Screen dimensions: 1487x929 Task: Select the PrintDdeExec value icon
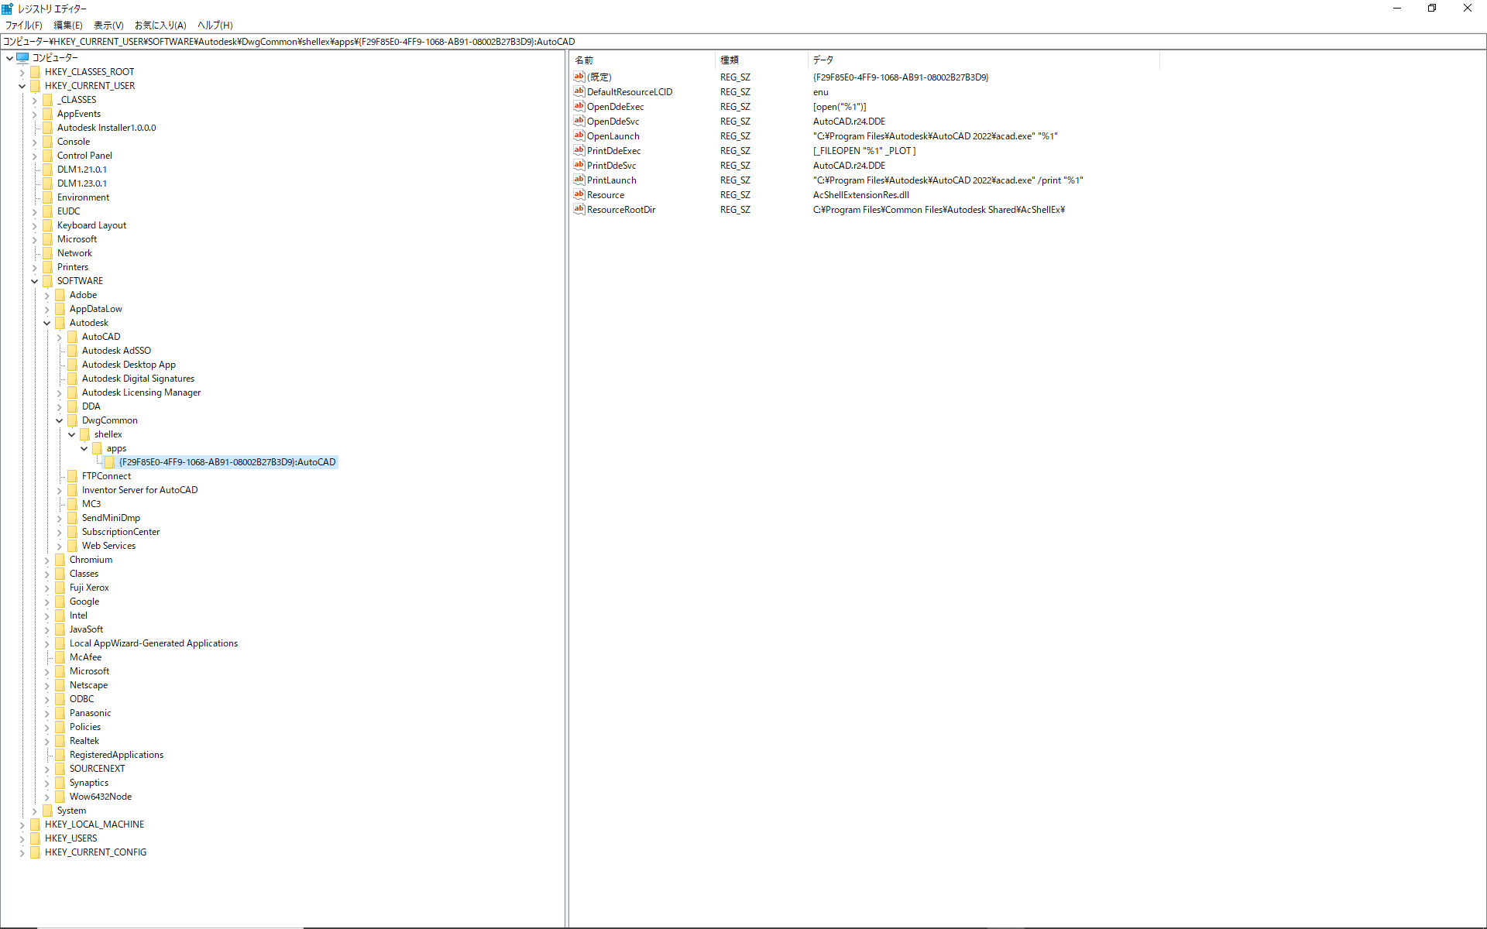click(x=579, y=150)
